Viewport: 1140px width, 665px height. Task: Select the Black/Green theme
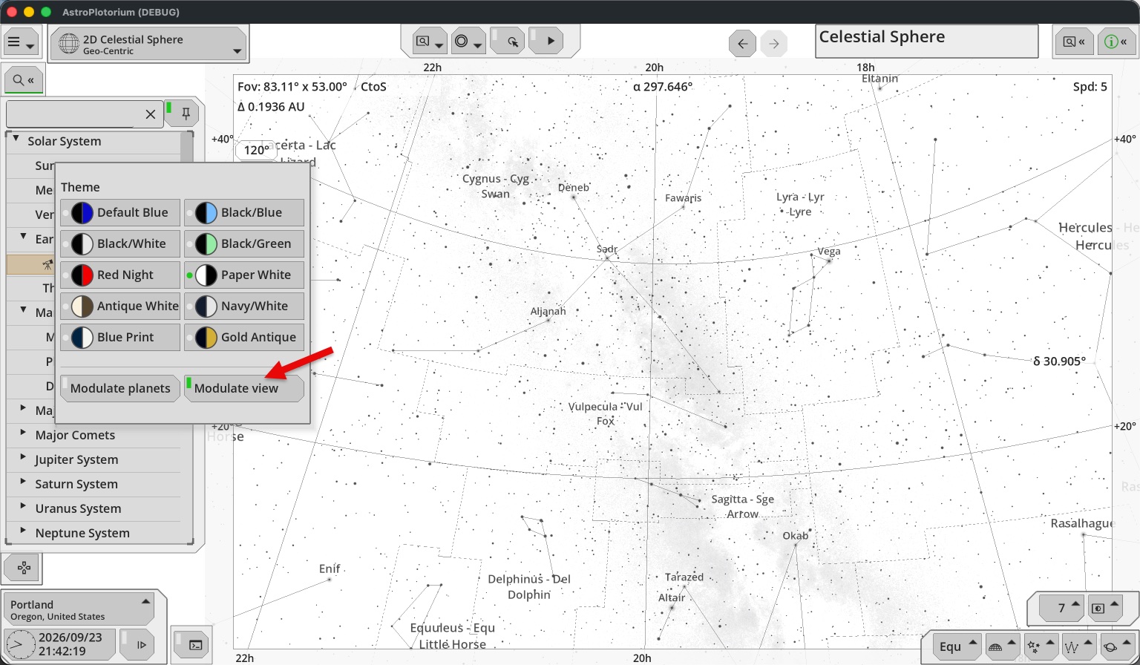[x=244, y=243]
